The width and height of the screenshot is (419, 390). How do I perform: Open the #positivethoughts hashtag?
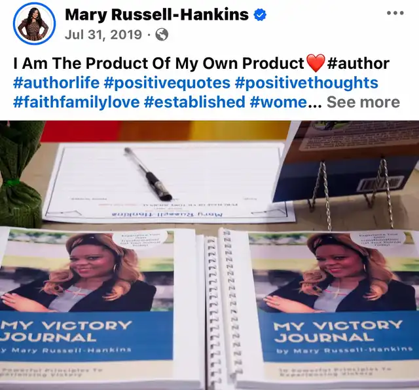(306, 83)
